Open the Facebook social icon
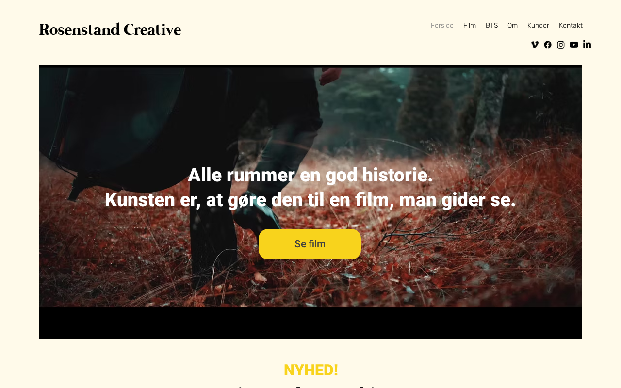 [548, 45]
